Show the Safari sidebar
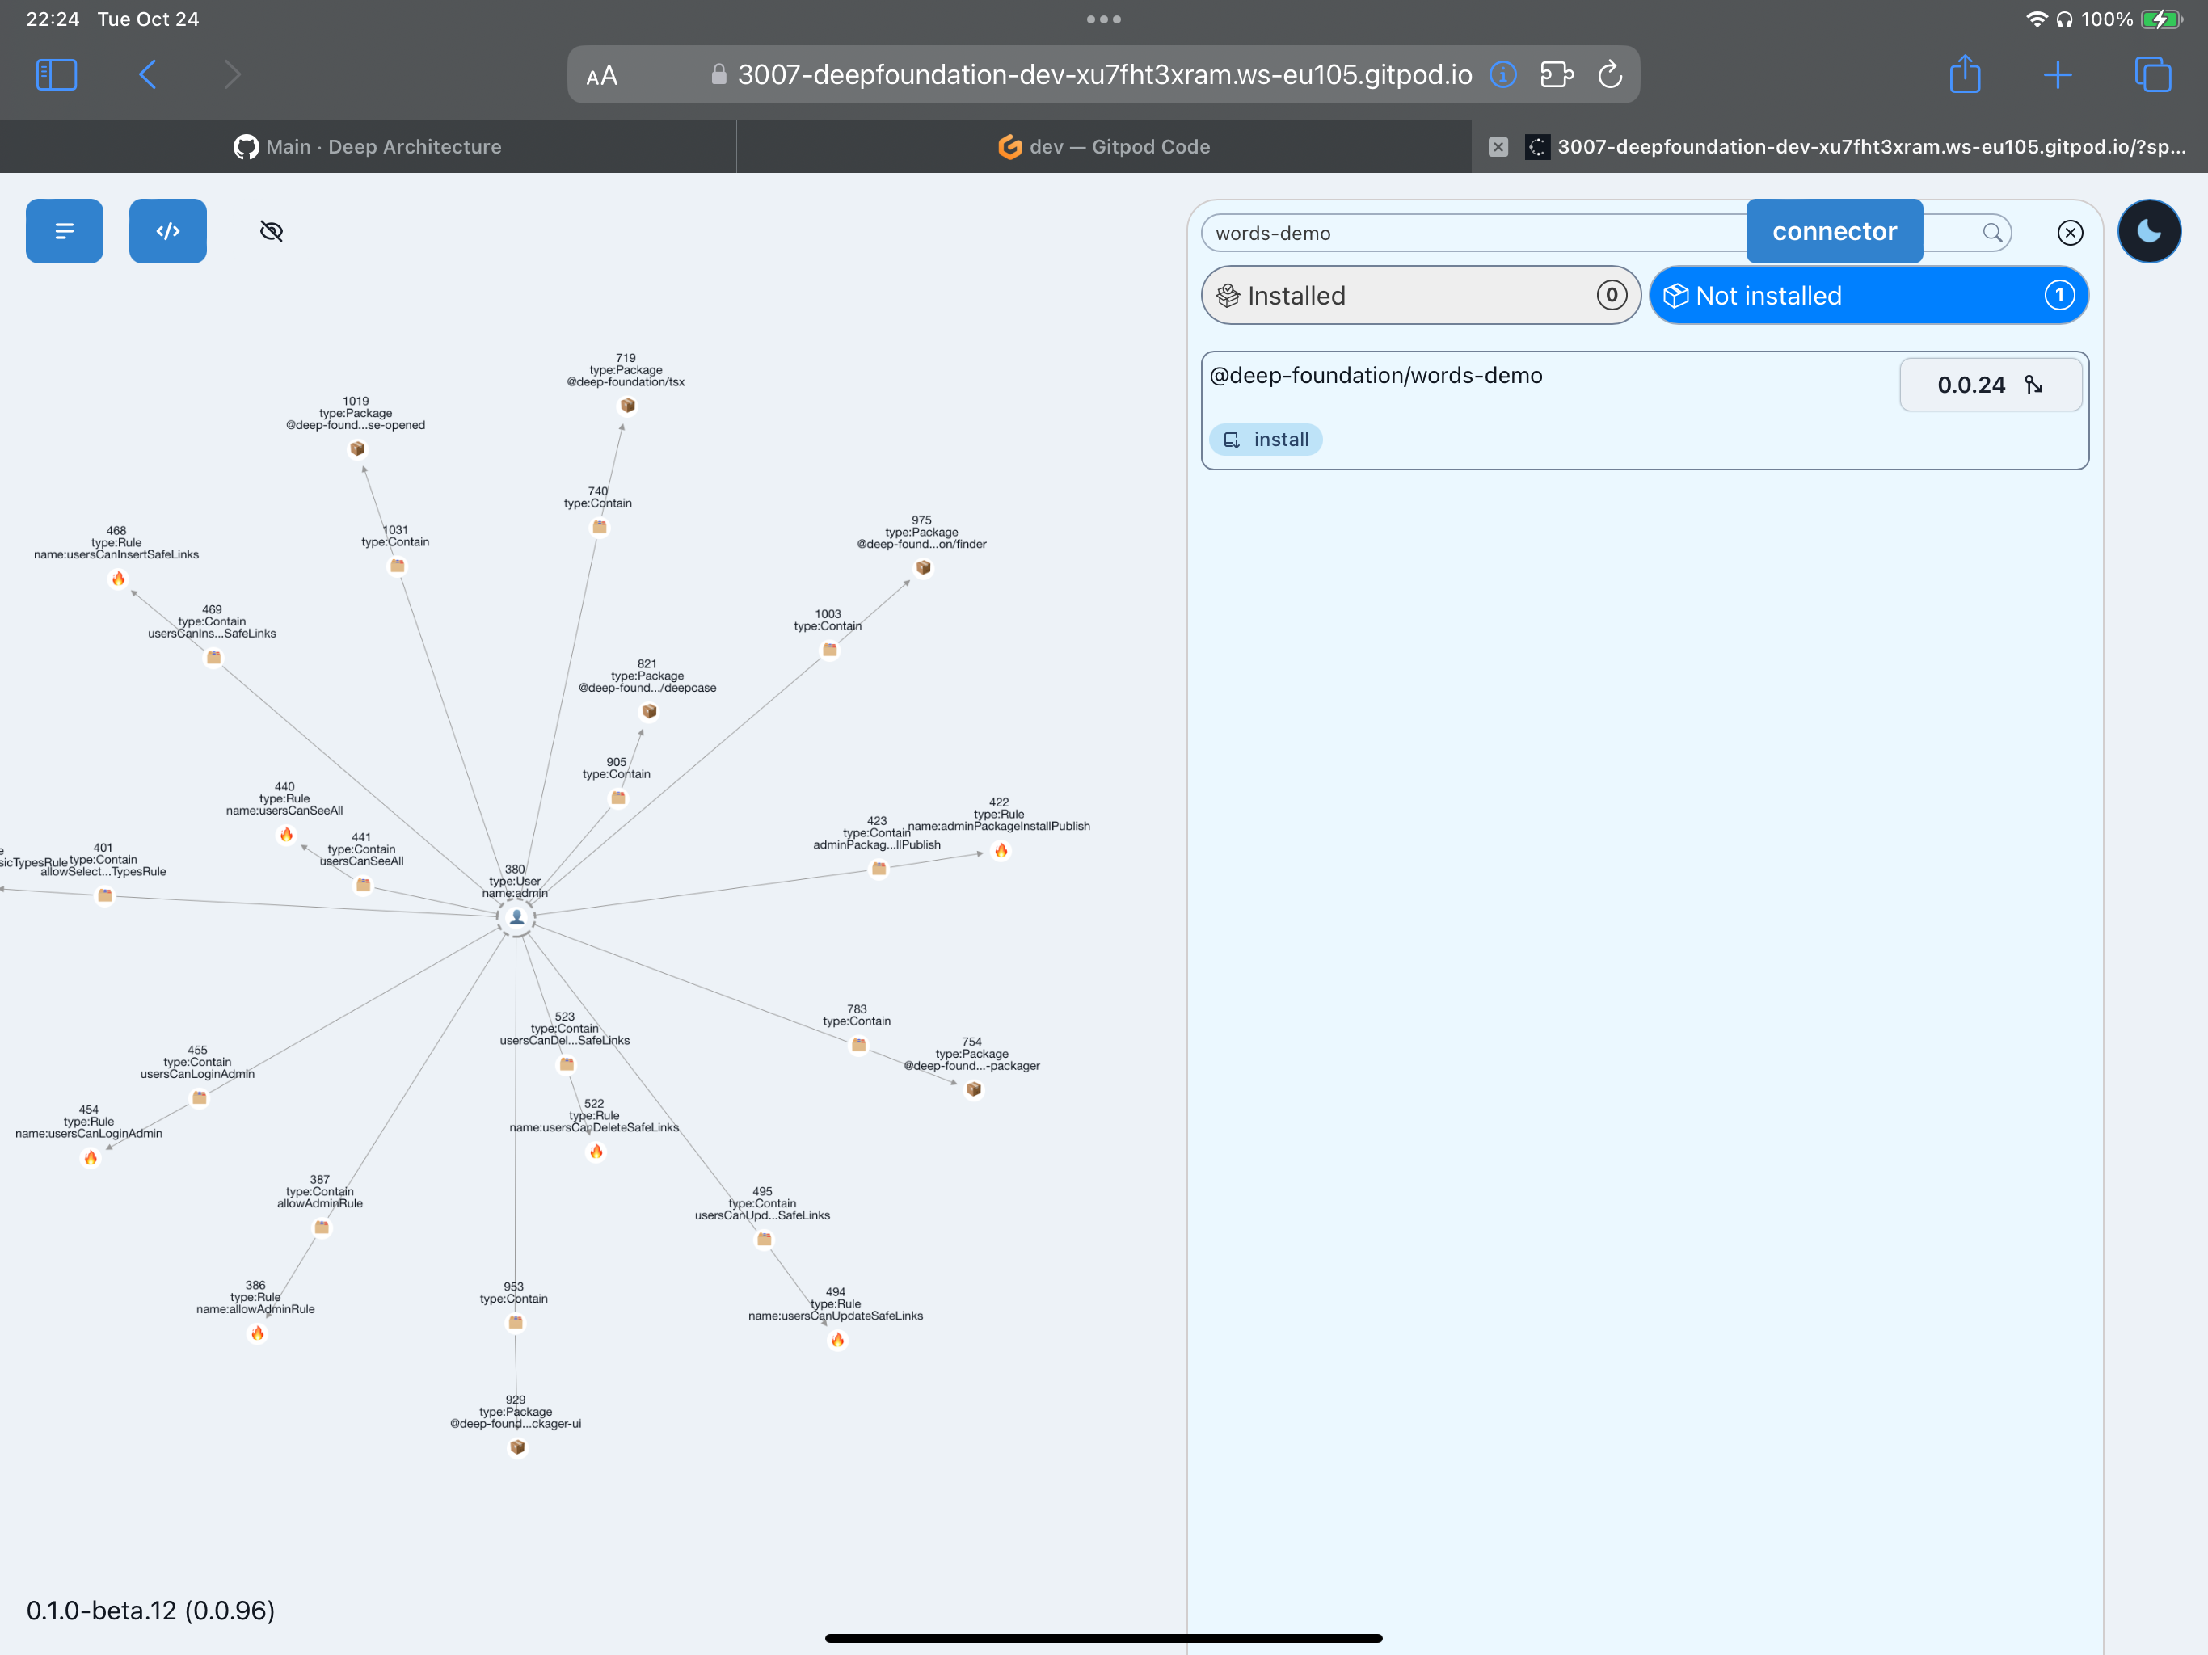 pyautogui.click(x=57, y=75)
